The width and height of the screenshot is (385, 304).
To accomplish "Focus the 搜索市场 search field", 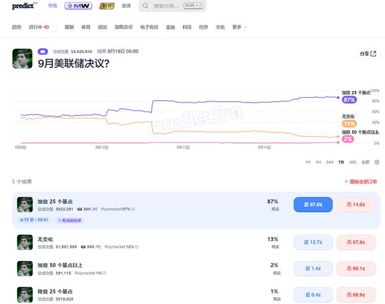I will (x=172, y=6).
